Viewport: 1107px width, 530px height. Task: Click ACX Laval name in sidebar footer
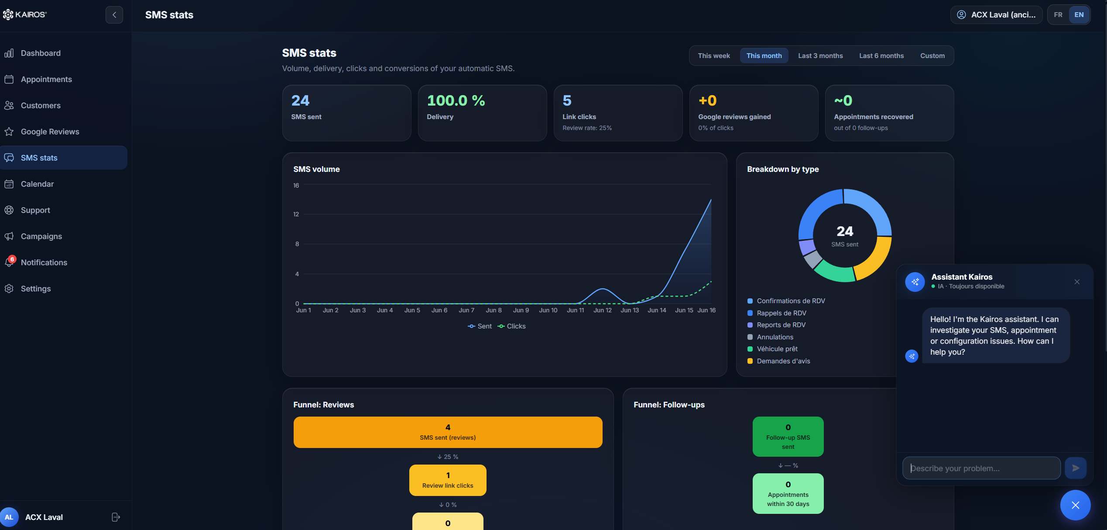44,517
